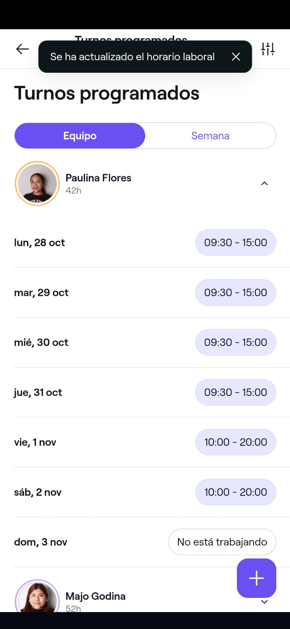This screenshot has width=290, height=629.
Task: Edit the mié, 30 oct shift time
Action: [235, 342]
